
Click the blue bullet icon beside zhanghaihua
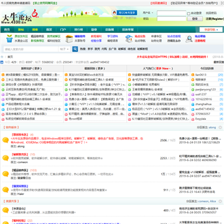[x=193, y=104]
